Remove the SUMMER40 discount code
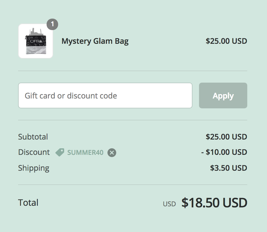267x232 pixels. [112, 152]
